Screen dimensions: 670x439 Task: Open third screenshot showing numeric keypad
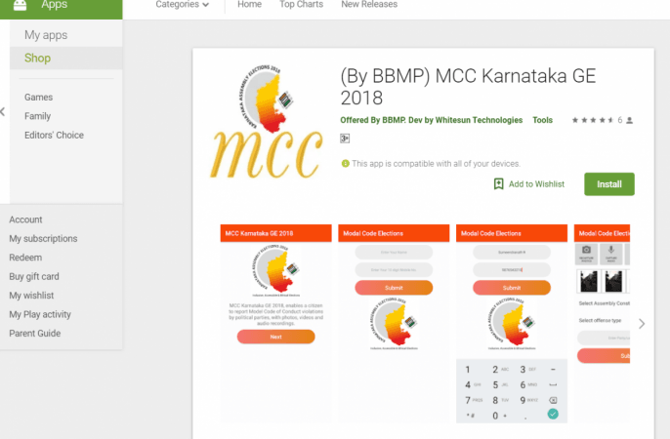[x=512, y=323]
